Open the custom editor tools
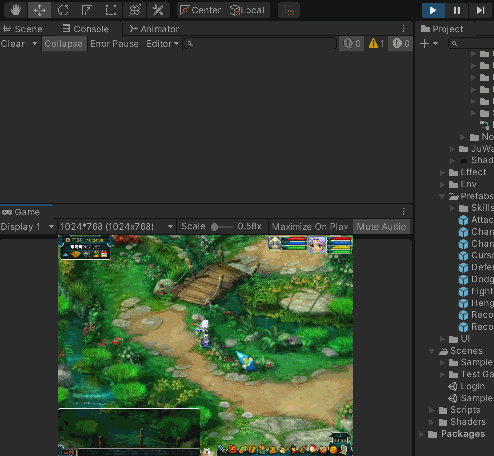This screenshot has width=494, height=456. [x=158, y=10]
